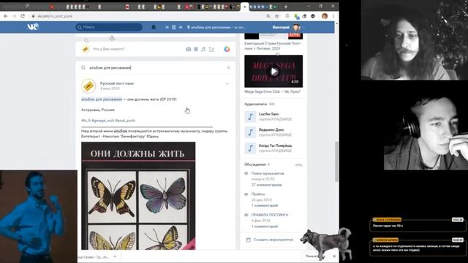Close the browser download bar
Viewport: 468px width, 263px height.
(x=334, y=256)
